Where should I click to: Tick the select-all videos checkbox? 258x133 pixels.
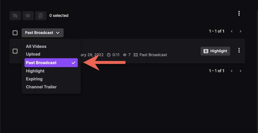click(x=15, y=33)
